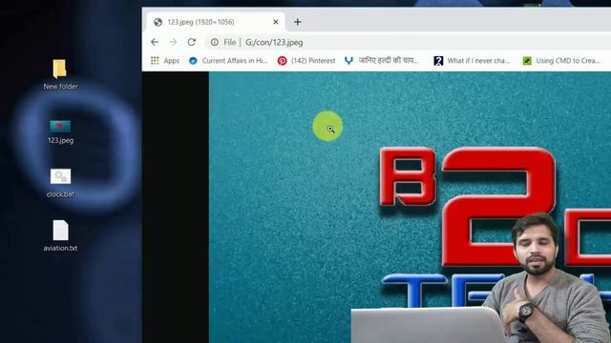The height and width of the screenshot is (343, 611).
Task: Reload the page with refresh icon
Action: pyautogui.click(x=191, y=42)
